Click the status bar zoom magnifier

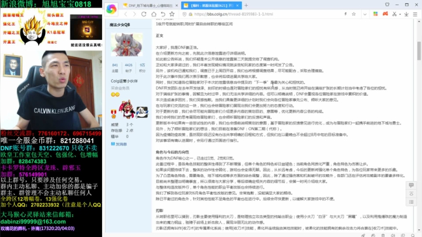point(413,235)
